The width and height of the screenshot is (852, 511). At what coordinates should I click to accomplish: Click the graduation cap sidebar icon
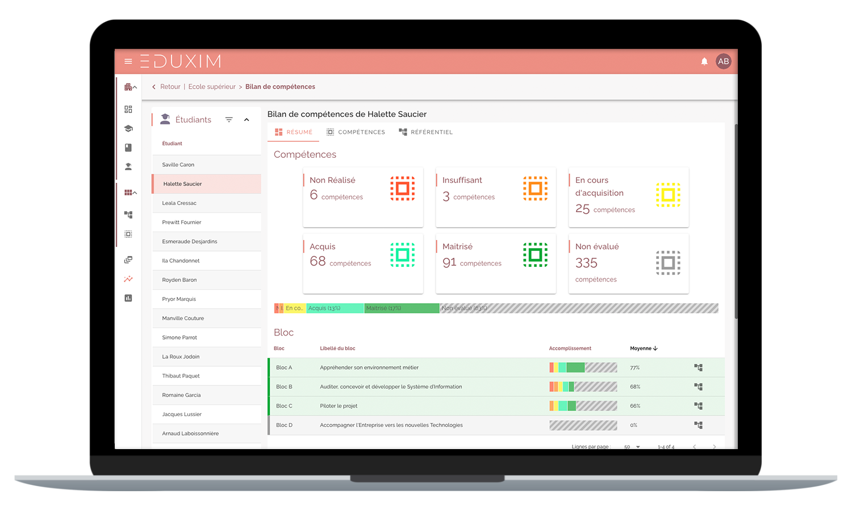(x=128, y=128)
